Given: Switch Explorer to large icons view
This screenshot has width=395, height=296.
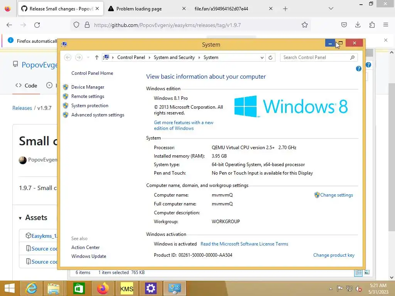Looking at the screenshot, I should click(367, 272).
